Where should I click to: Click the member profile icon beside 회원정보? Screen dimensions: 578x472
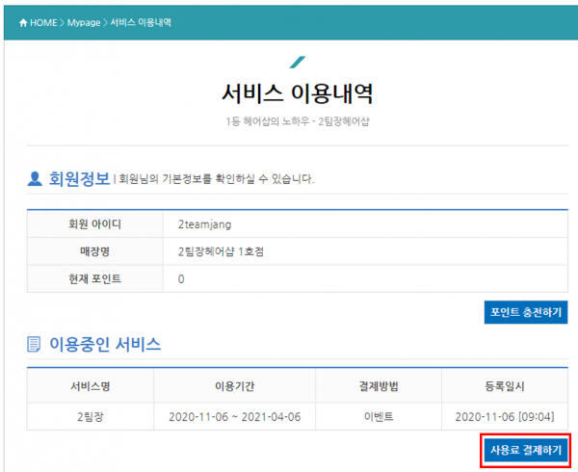point(35,179)
